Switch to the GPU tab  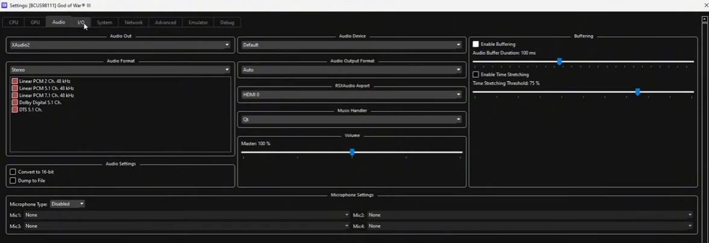click(x=35, y=22)
